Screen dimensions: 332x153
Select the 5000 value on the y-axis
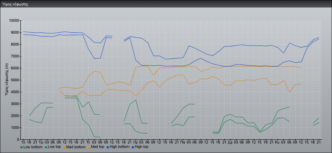click(x=15, y=80)
